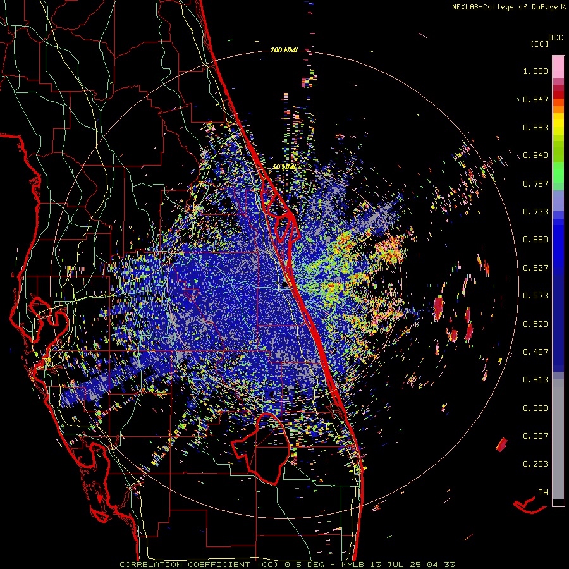Click the NEXLAB-College of DuPage title text
The image size is (569, 569).
(505, 7)
